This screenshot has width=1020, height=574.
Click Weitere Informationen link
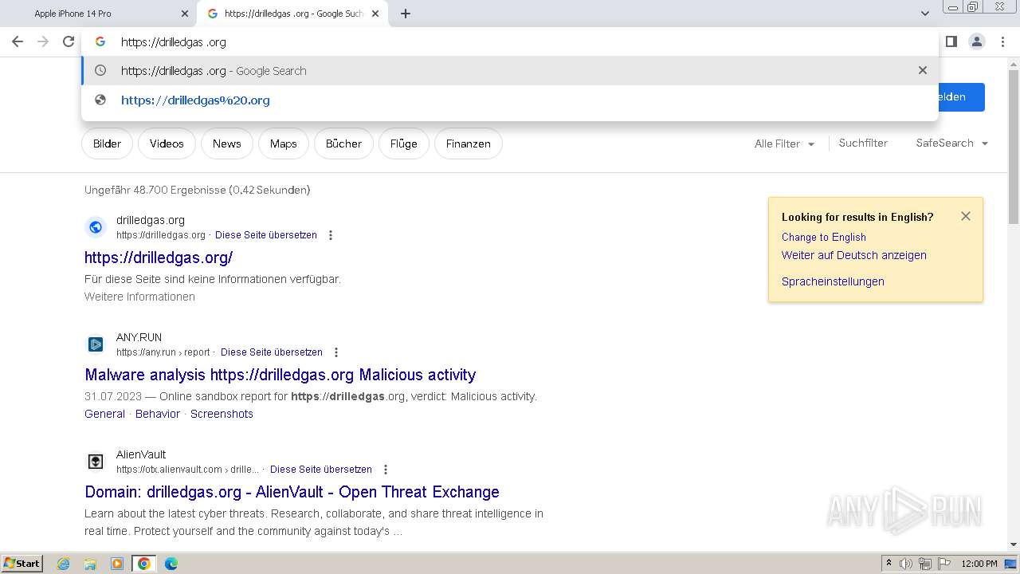point(139,297)
